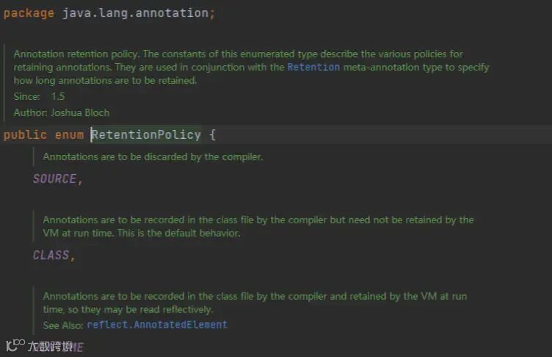Click the package keyword
The height and width of the screenshot is (357, 552).
[x=29, y=13]
